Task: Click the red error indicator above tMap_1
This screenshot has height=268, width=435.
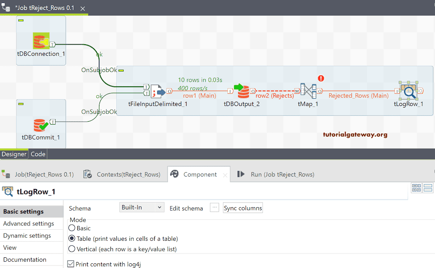Action: (x=321, y=78)
